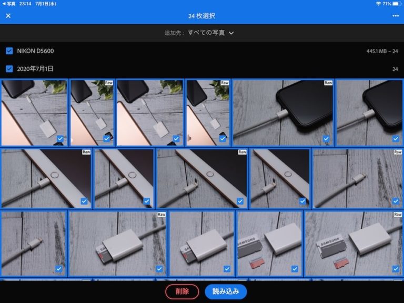This screenshot has height=303, width=404.
Task: Deselect the Raw lone Lightning cable photo checkbox
Action: [x=396, y=201]
